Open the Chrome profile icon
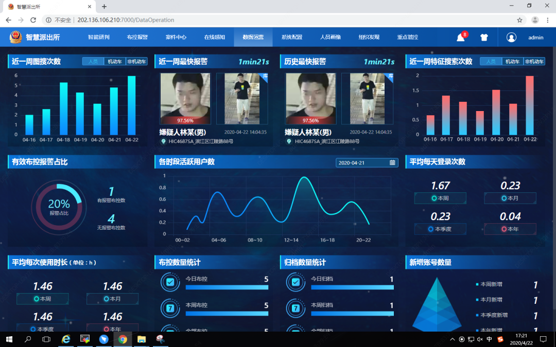Viewport: 556px width, 347px height. coord(535,20)
